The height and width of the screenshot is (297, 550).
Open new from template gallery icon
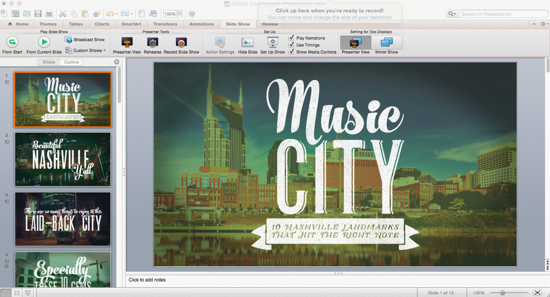pos(16,14)
